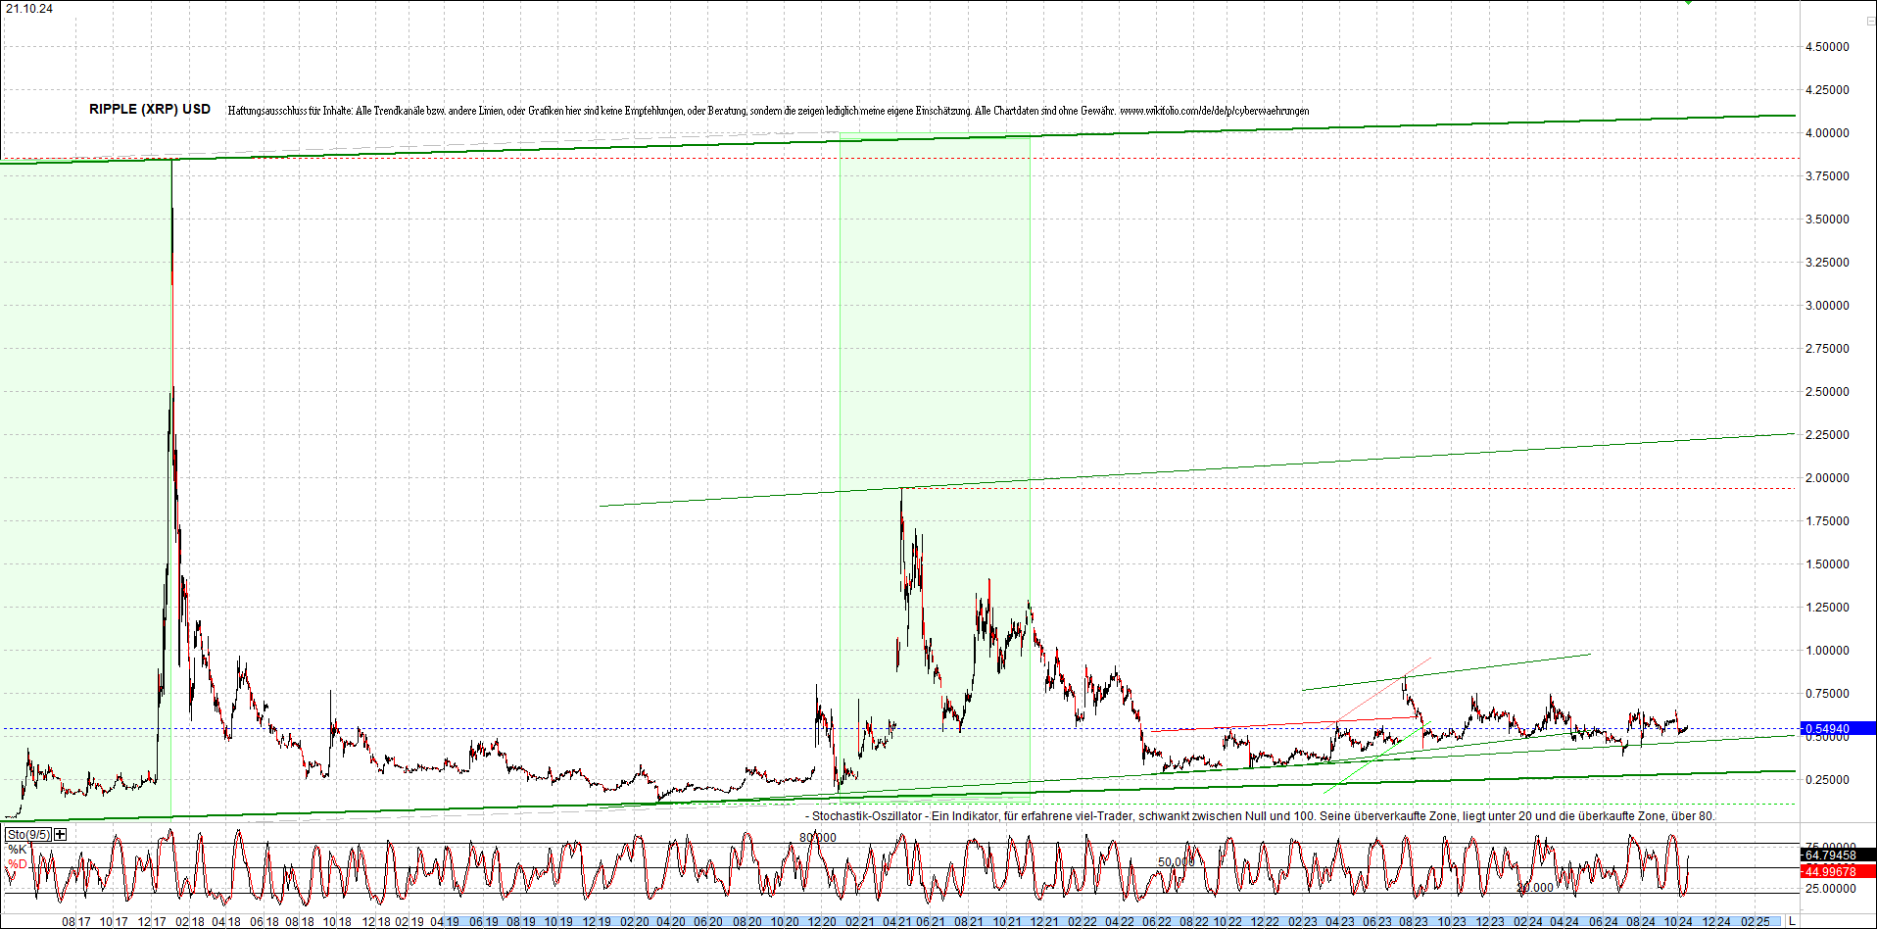Open the wikifolio.com link in the disclaimer text
1877x929 pixels.
(x=1215, y=111)
